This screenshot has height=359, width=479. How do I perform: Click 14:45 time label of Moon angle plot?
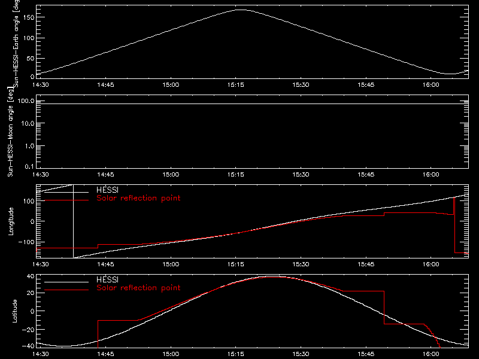(x=105, y=175)
